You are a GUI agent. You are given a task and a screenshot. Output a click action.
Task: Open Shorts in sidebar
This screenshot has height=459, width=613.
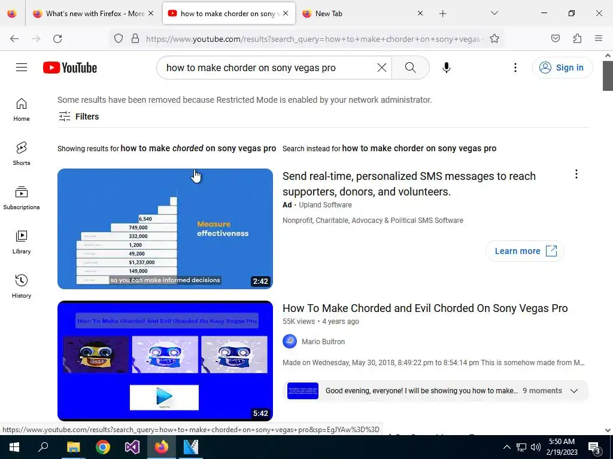click(22, 154)
